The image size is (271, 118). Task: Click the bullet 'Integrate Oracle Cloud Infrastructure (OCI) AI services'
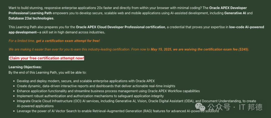136,103
